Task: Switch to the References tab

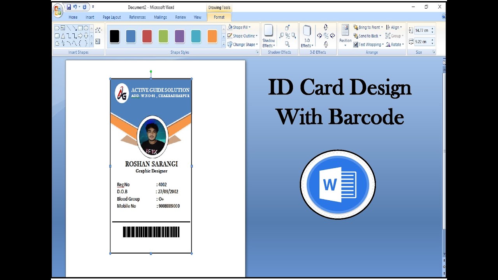Action: (137, 17)
